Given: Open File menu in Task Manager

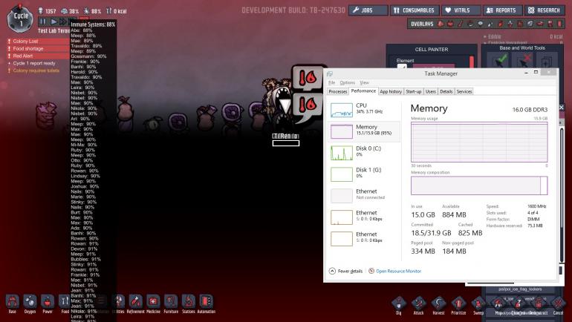Looking at the screenshot, I should tap(331, 82).
